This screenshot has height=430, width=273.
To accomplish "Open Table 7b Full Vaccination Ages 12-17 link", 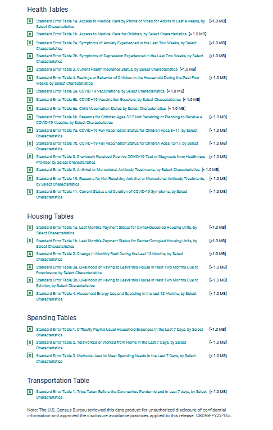I will (x=117, y=146).
